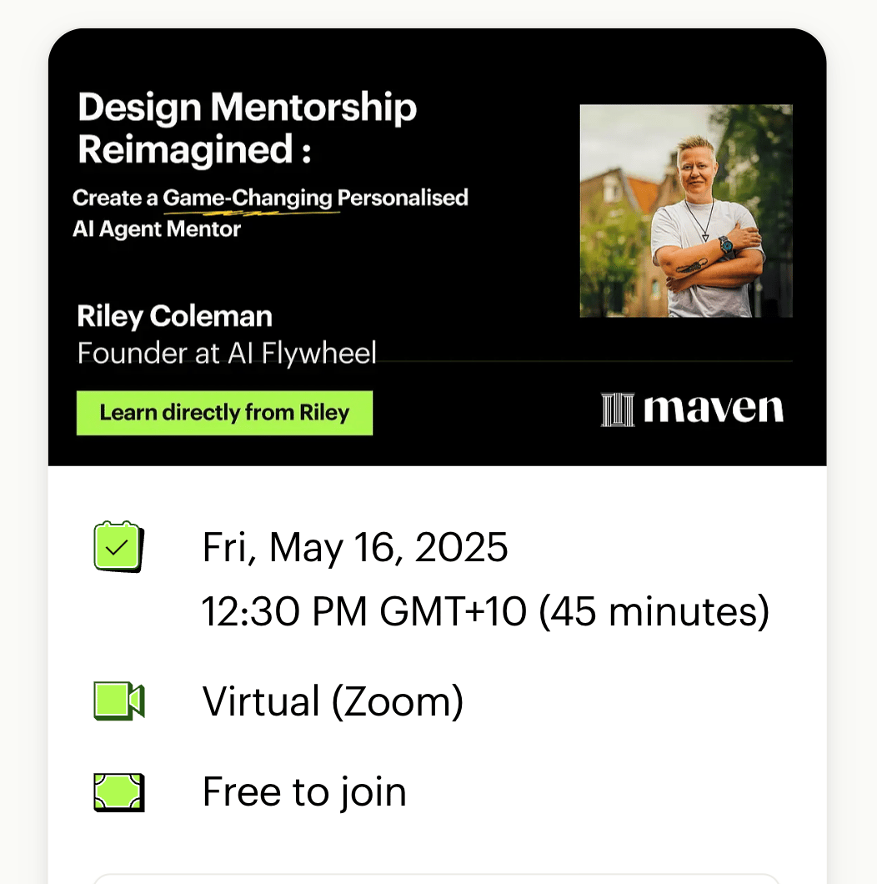Click the green calendar checkmark icon
This screenshot has height=884, width=877.
click(x=119, y=546)
